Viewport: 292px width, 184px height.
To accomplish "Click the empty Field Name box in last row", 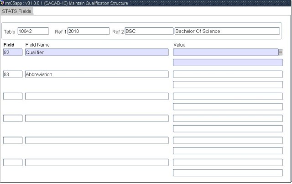I will click(97, 162).
